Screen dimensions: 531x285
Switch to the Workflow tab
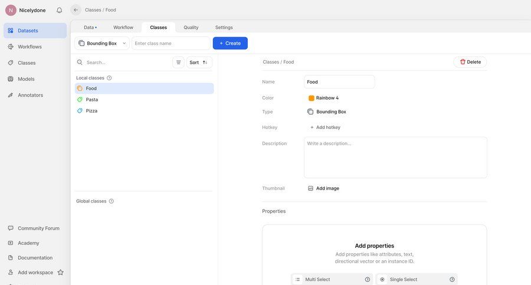point(123,28)
